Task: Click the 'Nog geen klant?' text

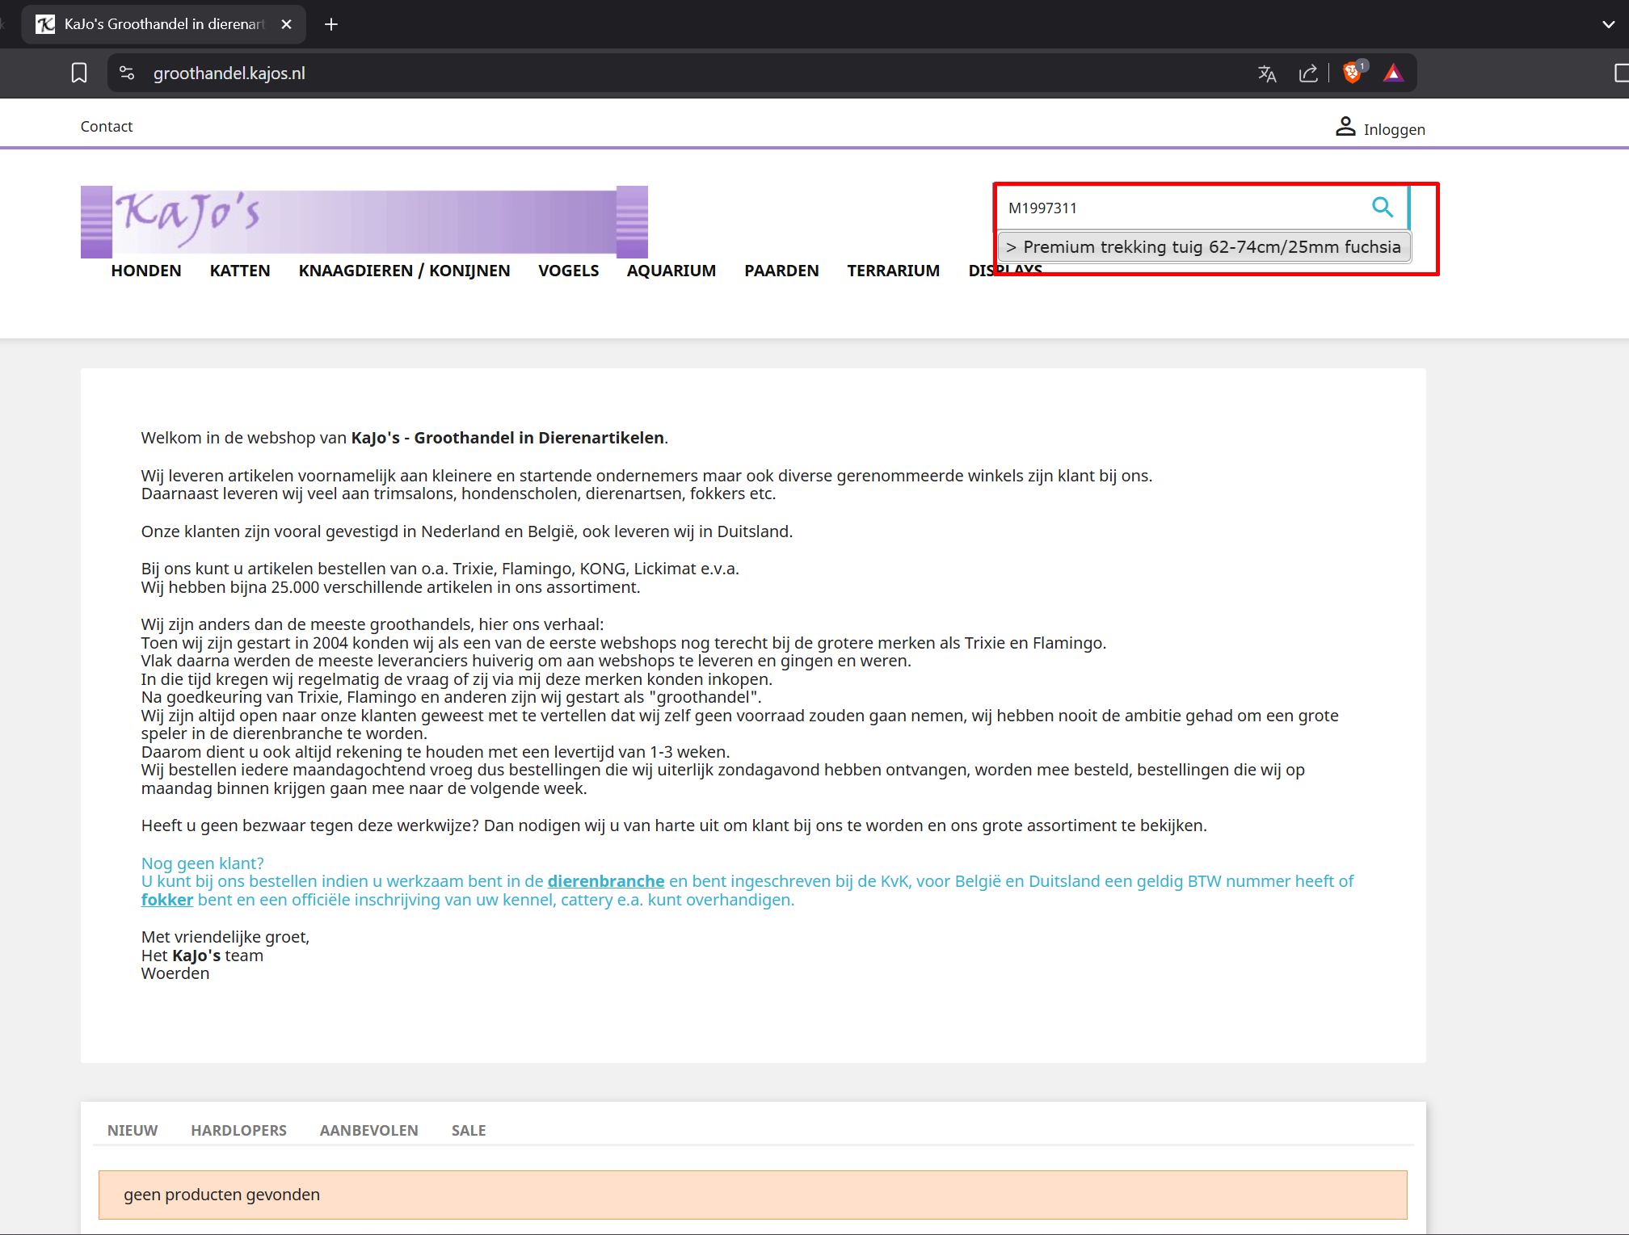Action: 203,863
